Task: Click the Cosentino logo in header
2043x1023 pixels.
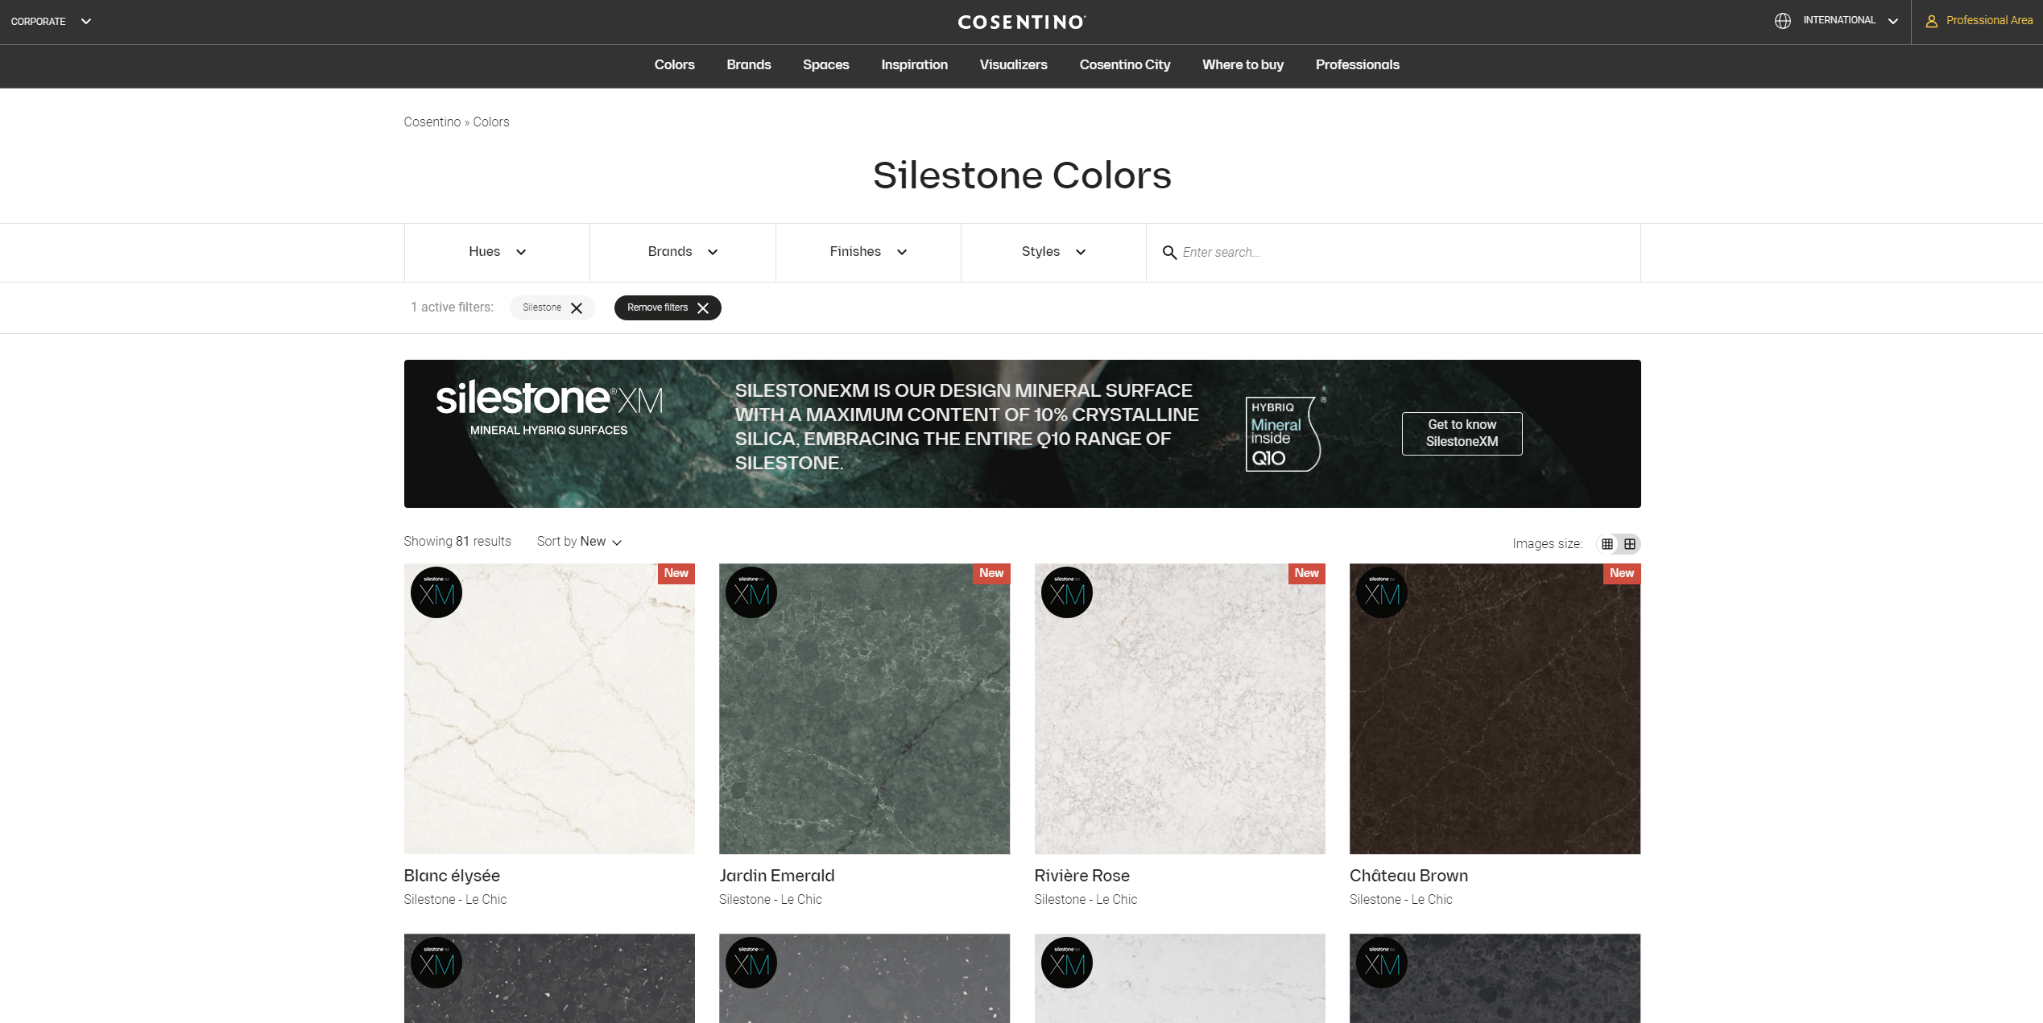Action: pos(1021,22)
